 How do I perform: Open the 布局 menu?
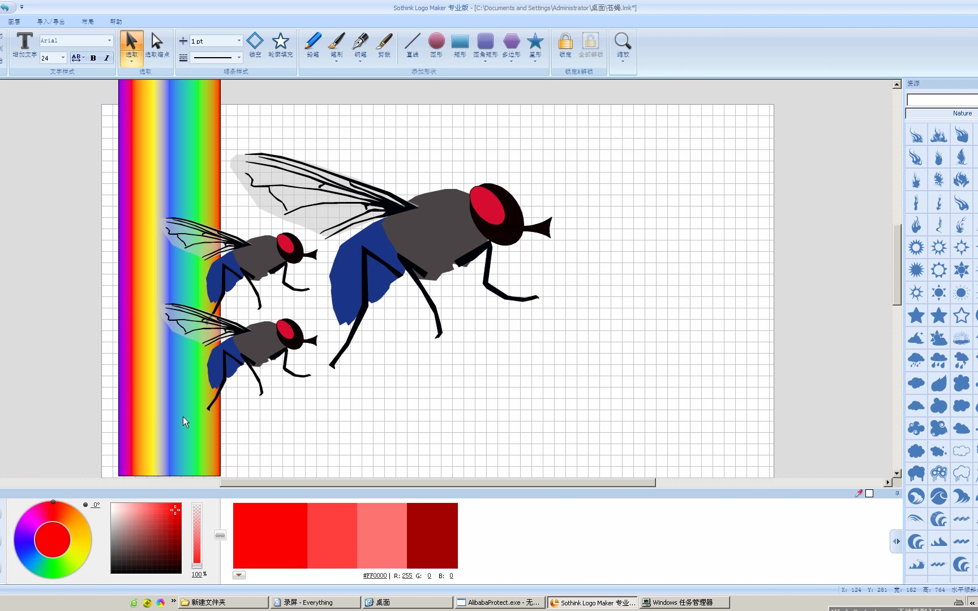[88, 21]
